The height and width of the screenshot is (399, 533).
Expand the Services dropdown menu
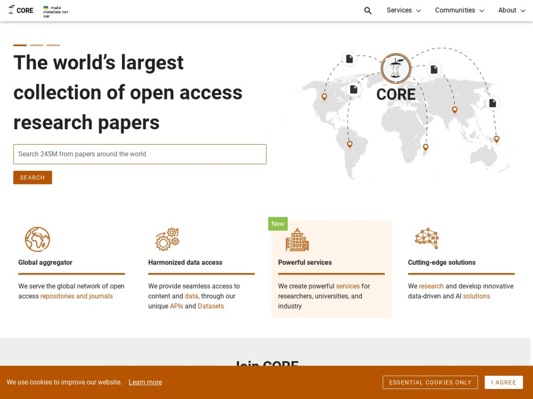click(403, 11)
